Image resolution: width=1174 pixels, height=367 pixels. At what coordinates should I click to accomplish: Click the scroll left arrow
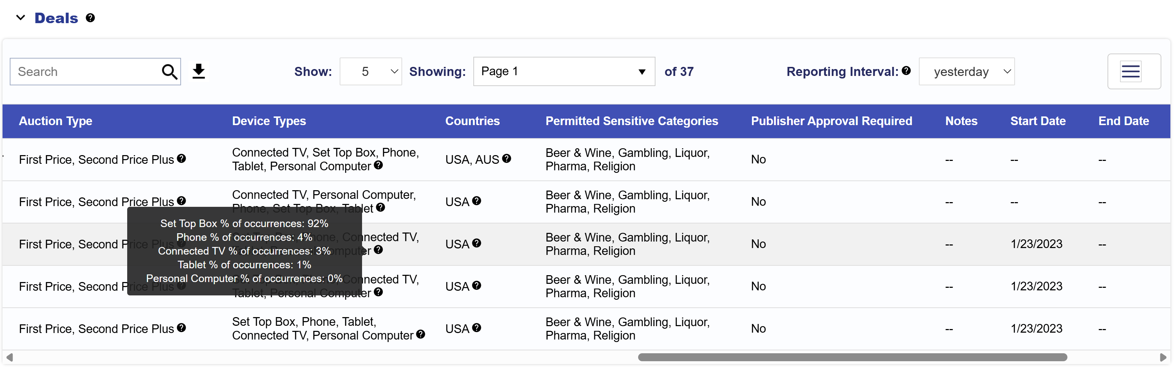[9, 357]
